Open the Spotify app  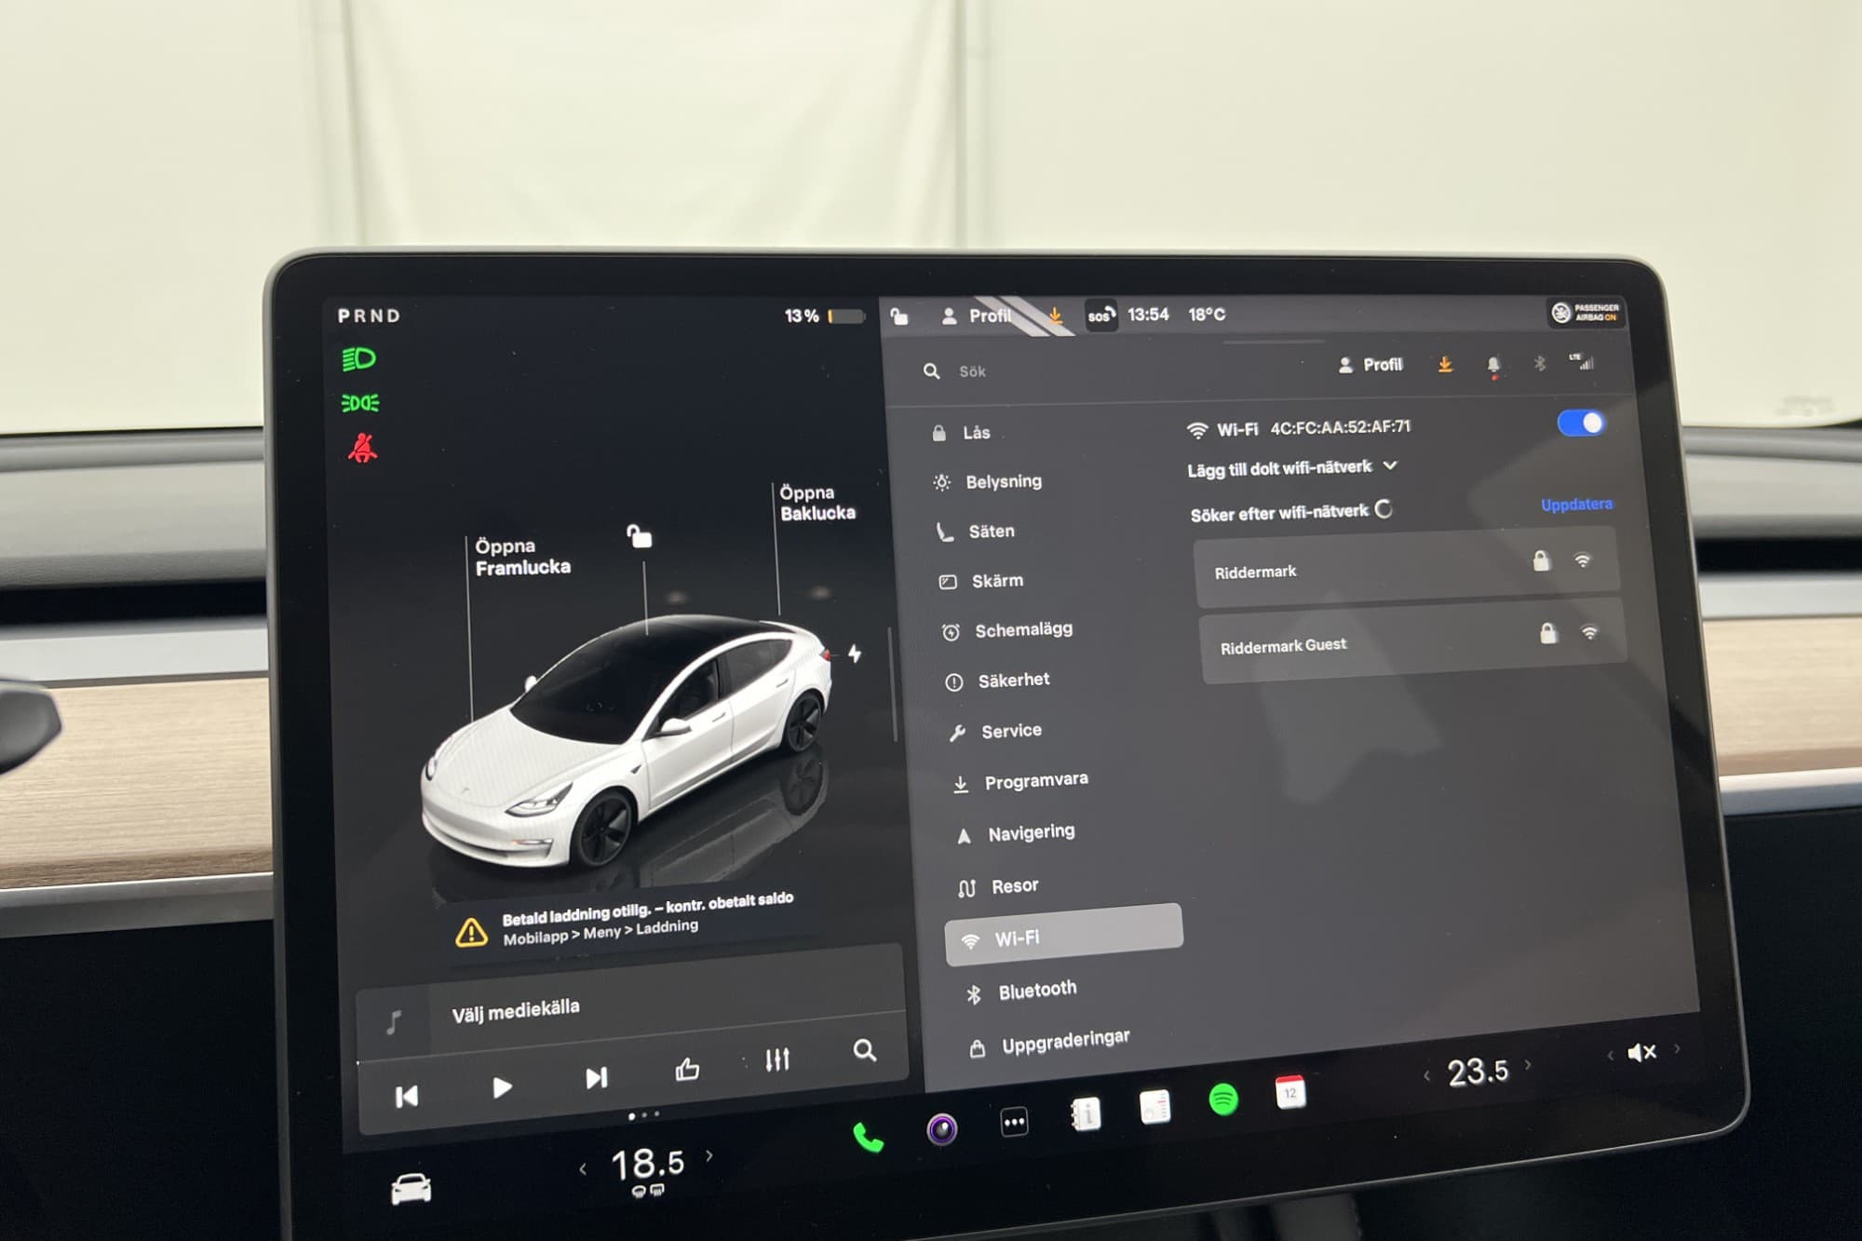tap(1222, 1099)
